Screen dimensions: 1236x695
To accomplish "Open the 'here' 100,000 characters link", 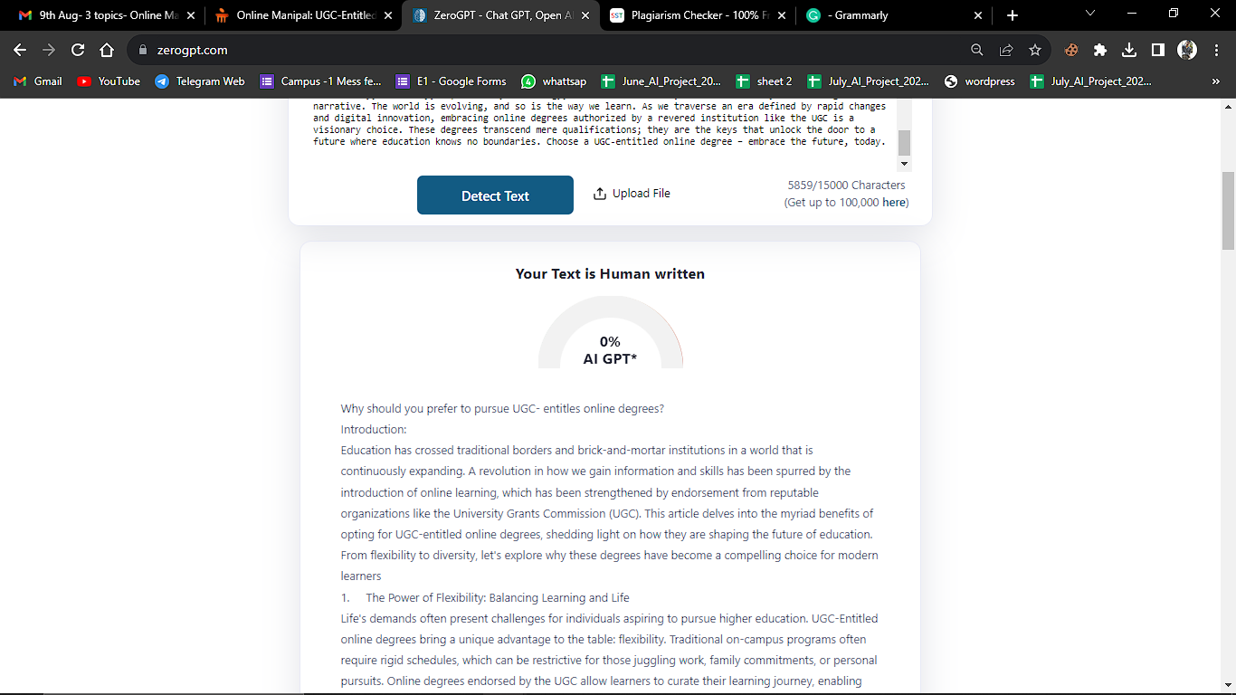I will (894, 202).
